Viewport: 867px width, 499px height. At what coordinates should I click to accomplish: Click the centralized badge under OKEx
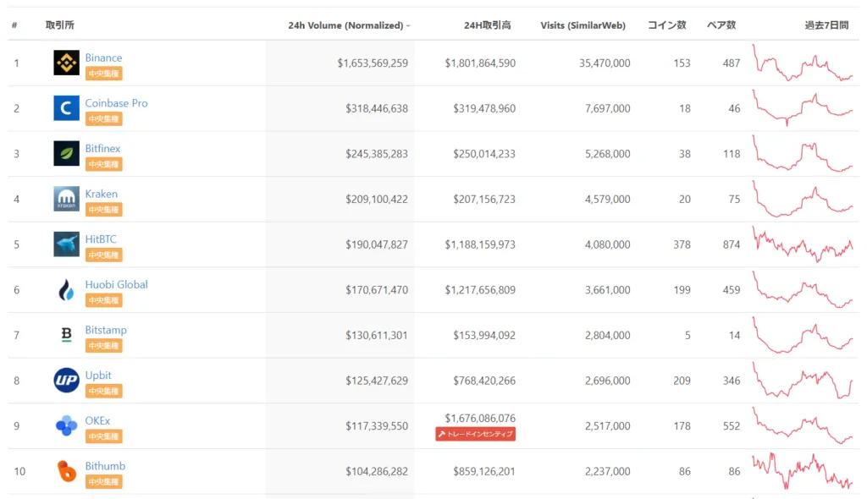point(104,436)
